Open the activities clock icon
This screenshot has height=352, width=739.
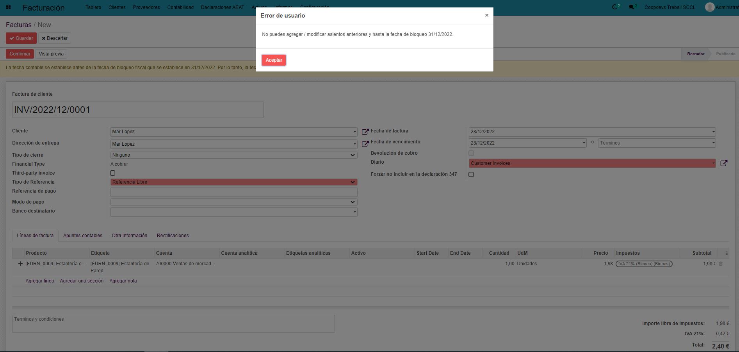click(x=615, y=7)
